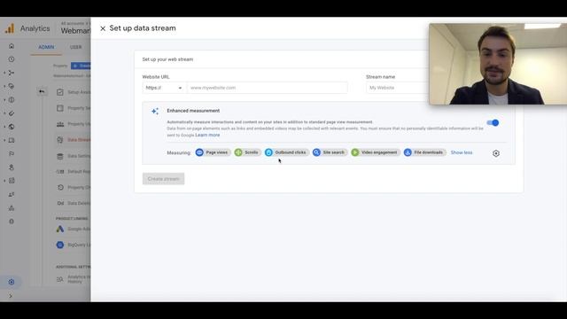Screen dimensions: 567x319
Task: Switch to the USER tab
Action: pos(75,47)
